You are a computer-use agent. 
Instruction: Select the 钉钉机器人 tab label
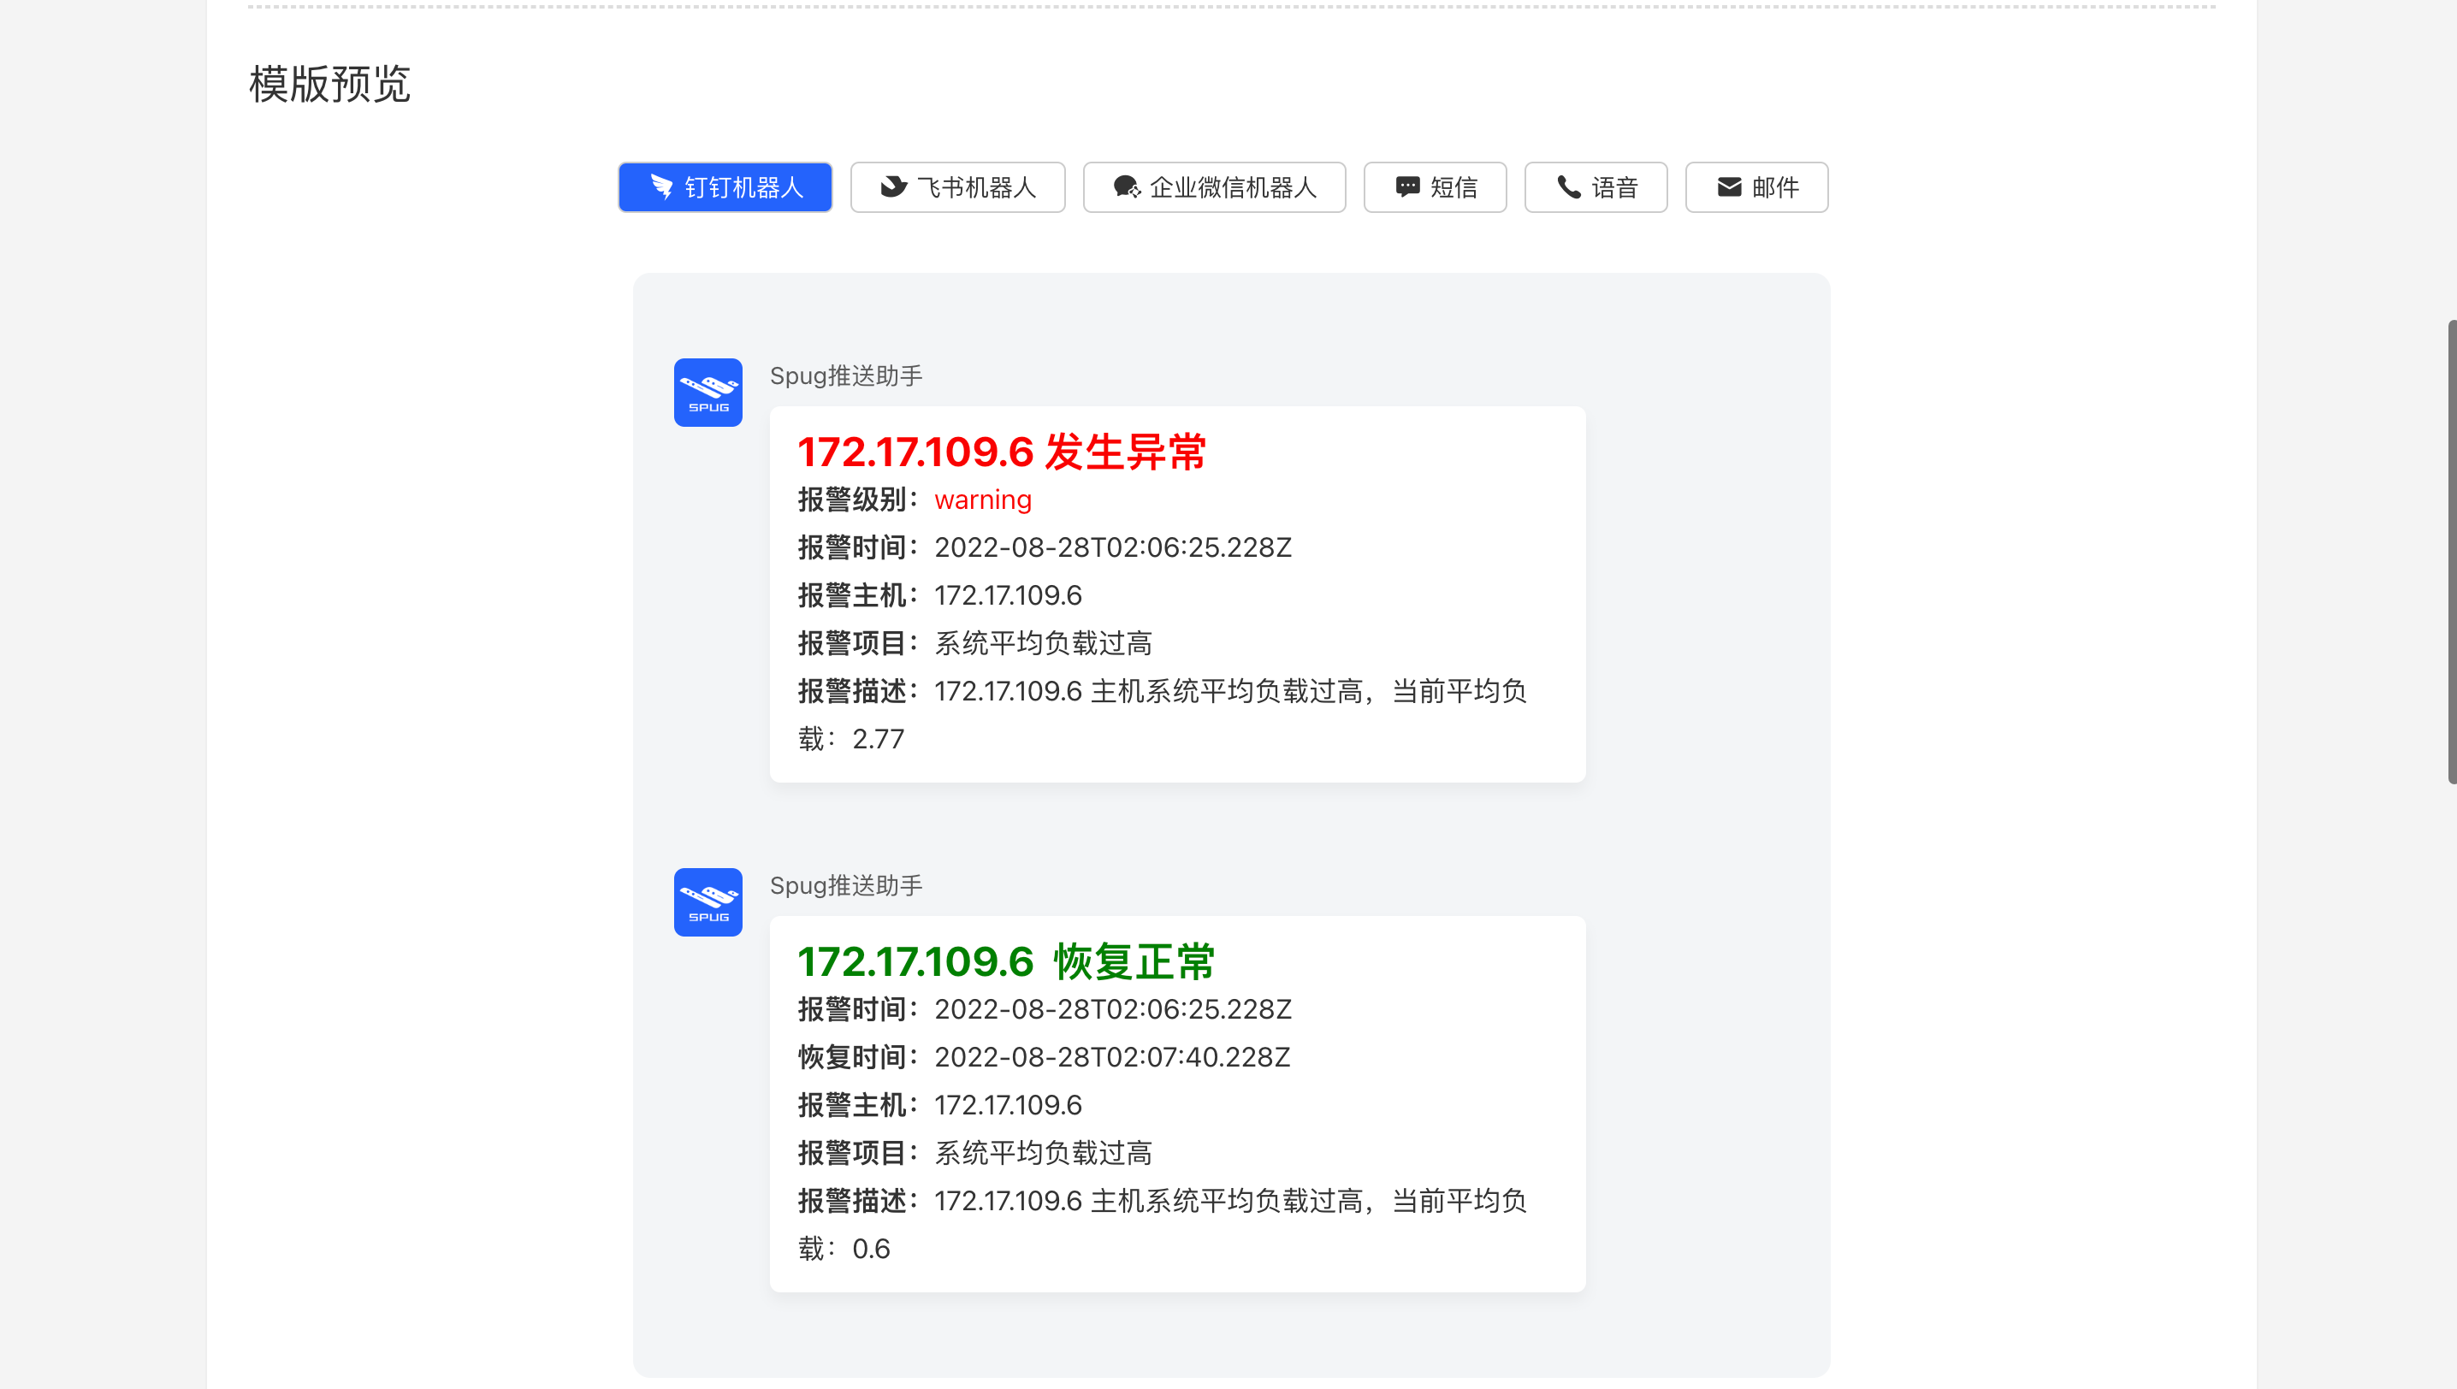click(x=743, y=187)
